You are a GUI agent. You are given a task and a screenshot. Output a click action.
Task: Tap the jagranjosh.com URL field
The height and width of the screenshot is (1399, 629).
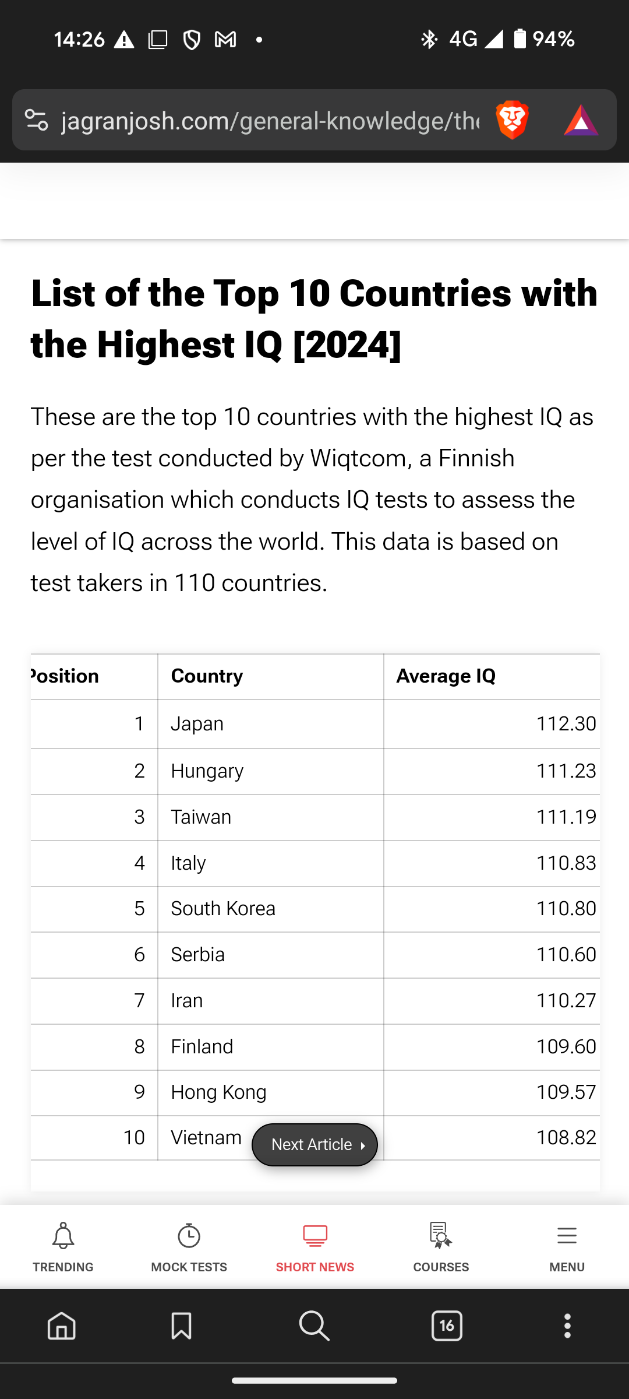pos(270,121)
